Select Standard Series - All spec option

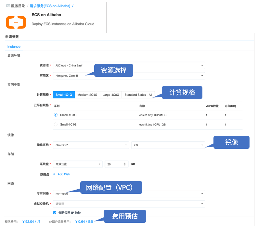coord(138,95)
